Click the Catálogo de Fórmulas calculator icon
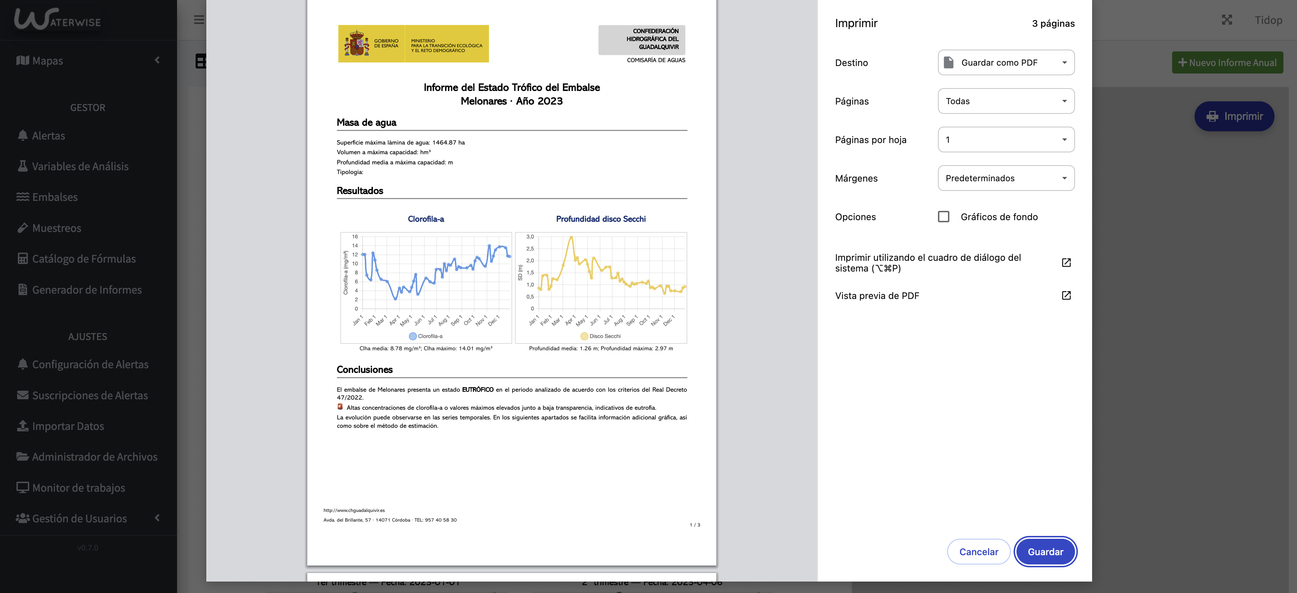The image size is (1297, 593). [22, 258]
